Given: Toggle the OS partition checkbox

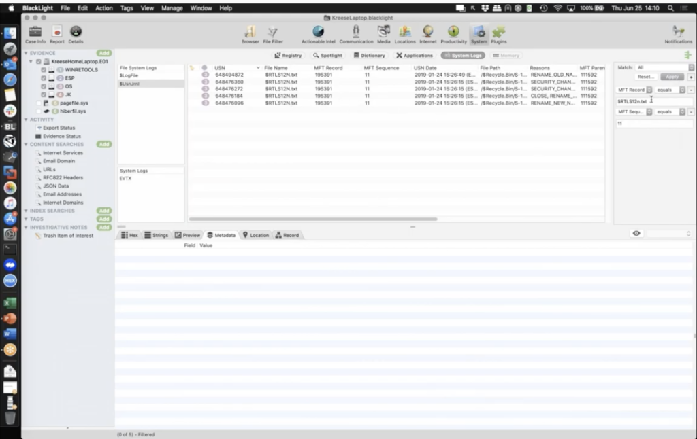Looking at the screenshot, I should pos(44,86).
